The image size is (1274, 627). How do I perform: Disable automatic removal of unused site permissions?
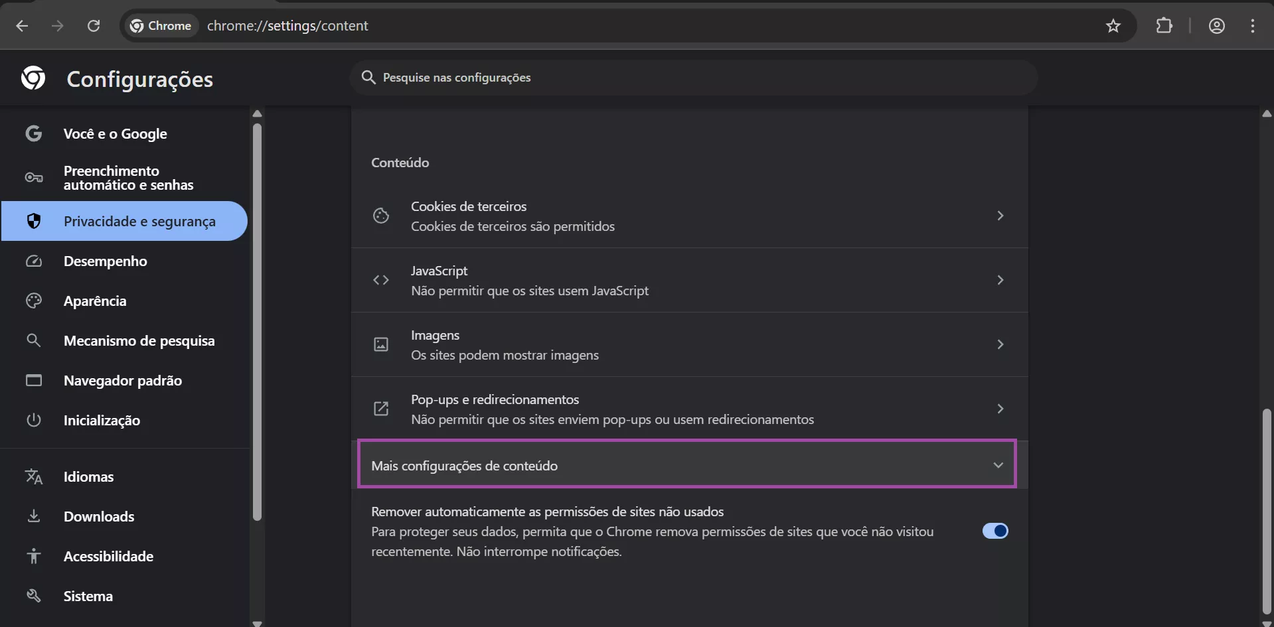click(995, 531)
